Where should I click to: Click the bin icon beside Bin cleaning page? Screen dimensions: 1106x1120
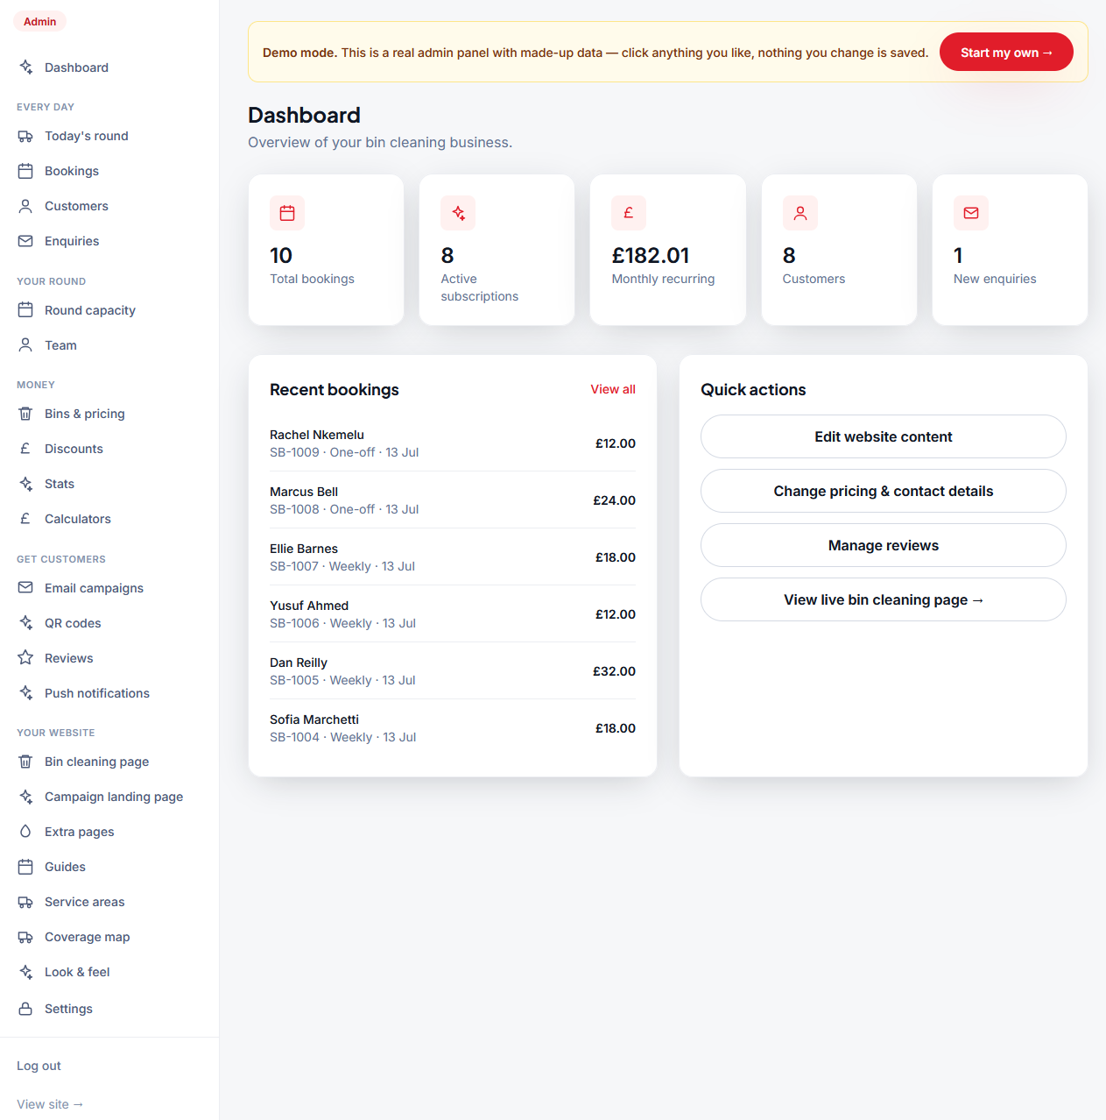pyautogui.click(x=25, y=762)
